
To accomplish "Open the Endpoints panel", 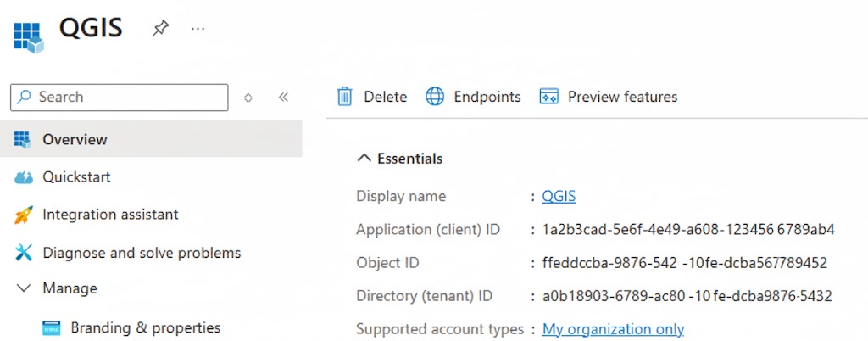I will (x=473, y=97).
